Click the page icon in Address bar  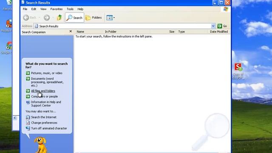[x=36, y=26]
